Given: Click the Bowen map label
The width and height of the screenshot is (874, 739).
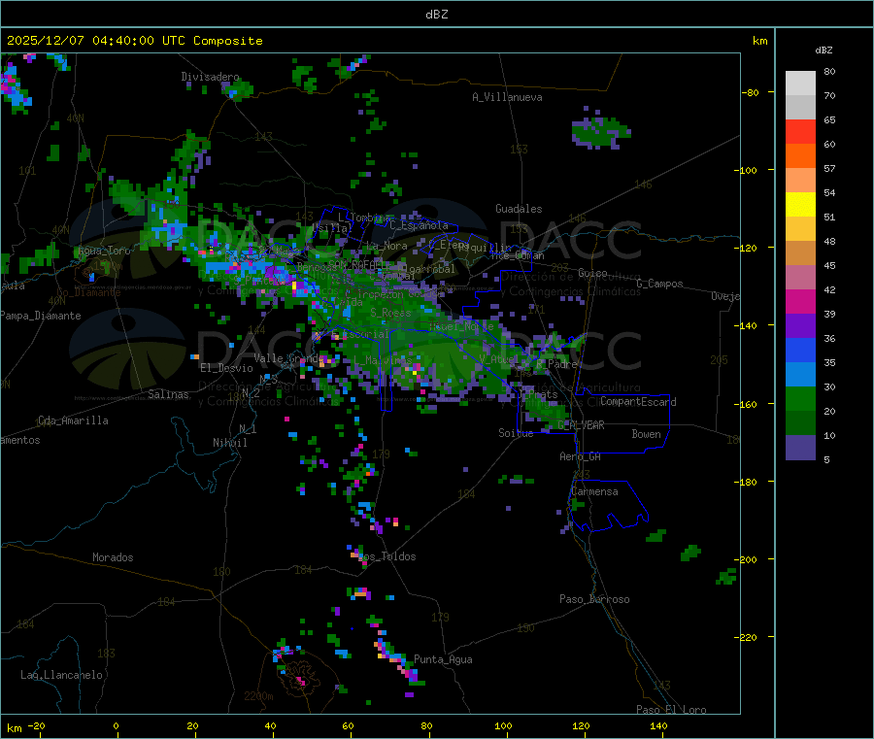Looking at the screenshot, I should (x=646, y=434).
